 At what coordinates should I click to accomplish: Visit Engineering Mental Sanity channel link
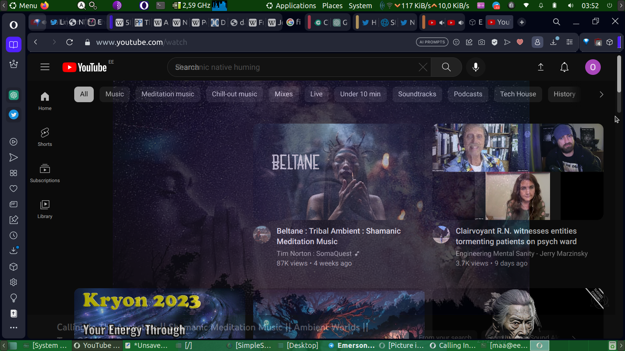pos(521,253)
